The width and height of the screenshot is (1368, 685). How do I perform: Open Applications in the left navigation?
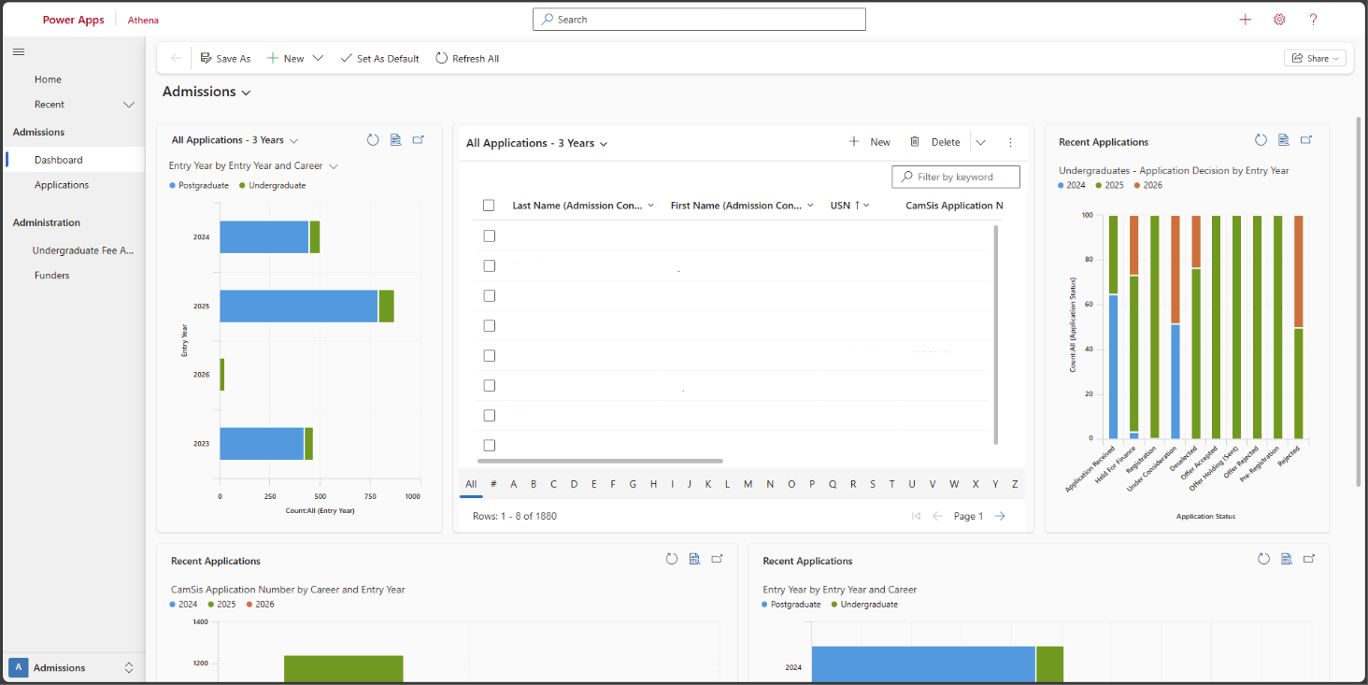tap(62, 185)
